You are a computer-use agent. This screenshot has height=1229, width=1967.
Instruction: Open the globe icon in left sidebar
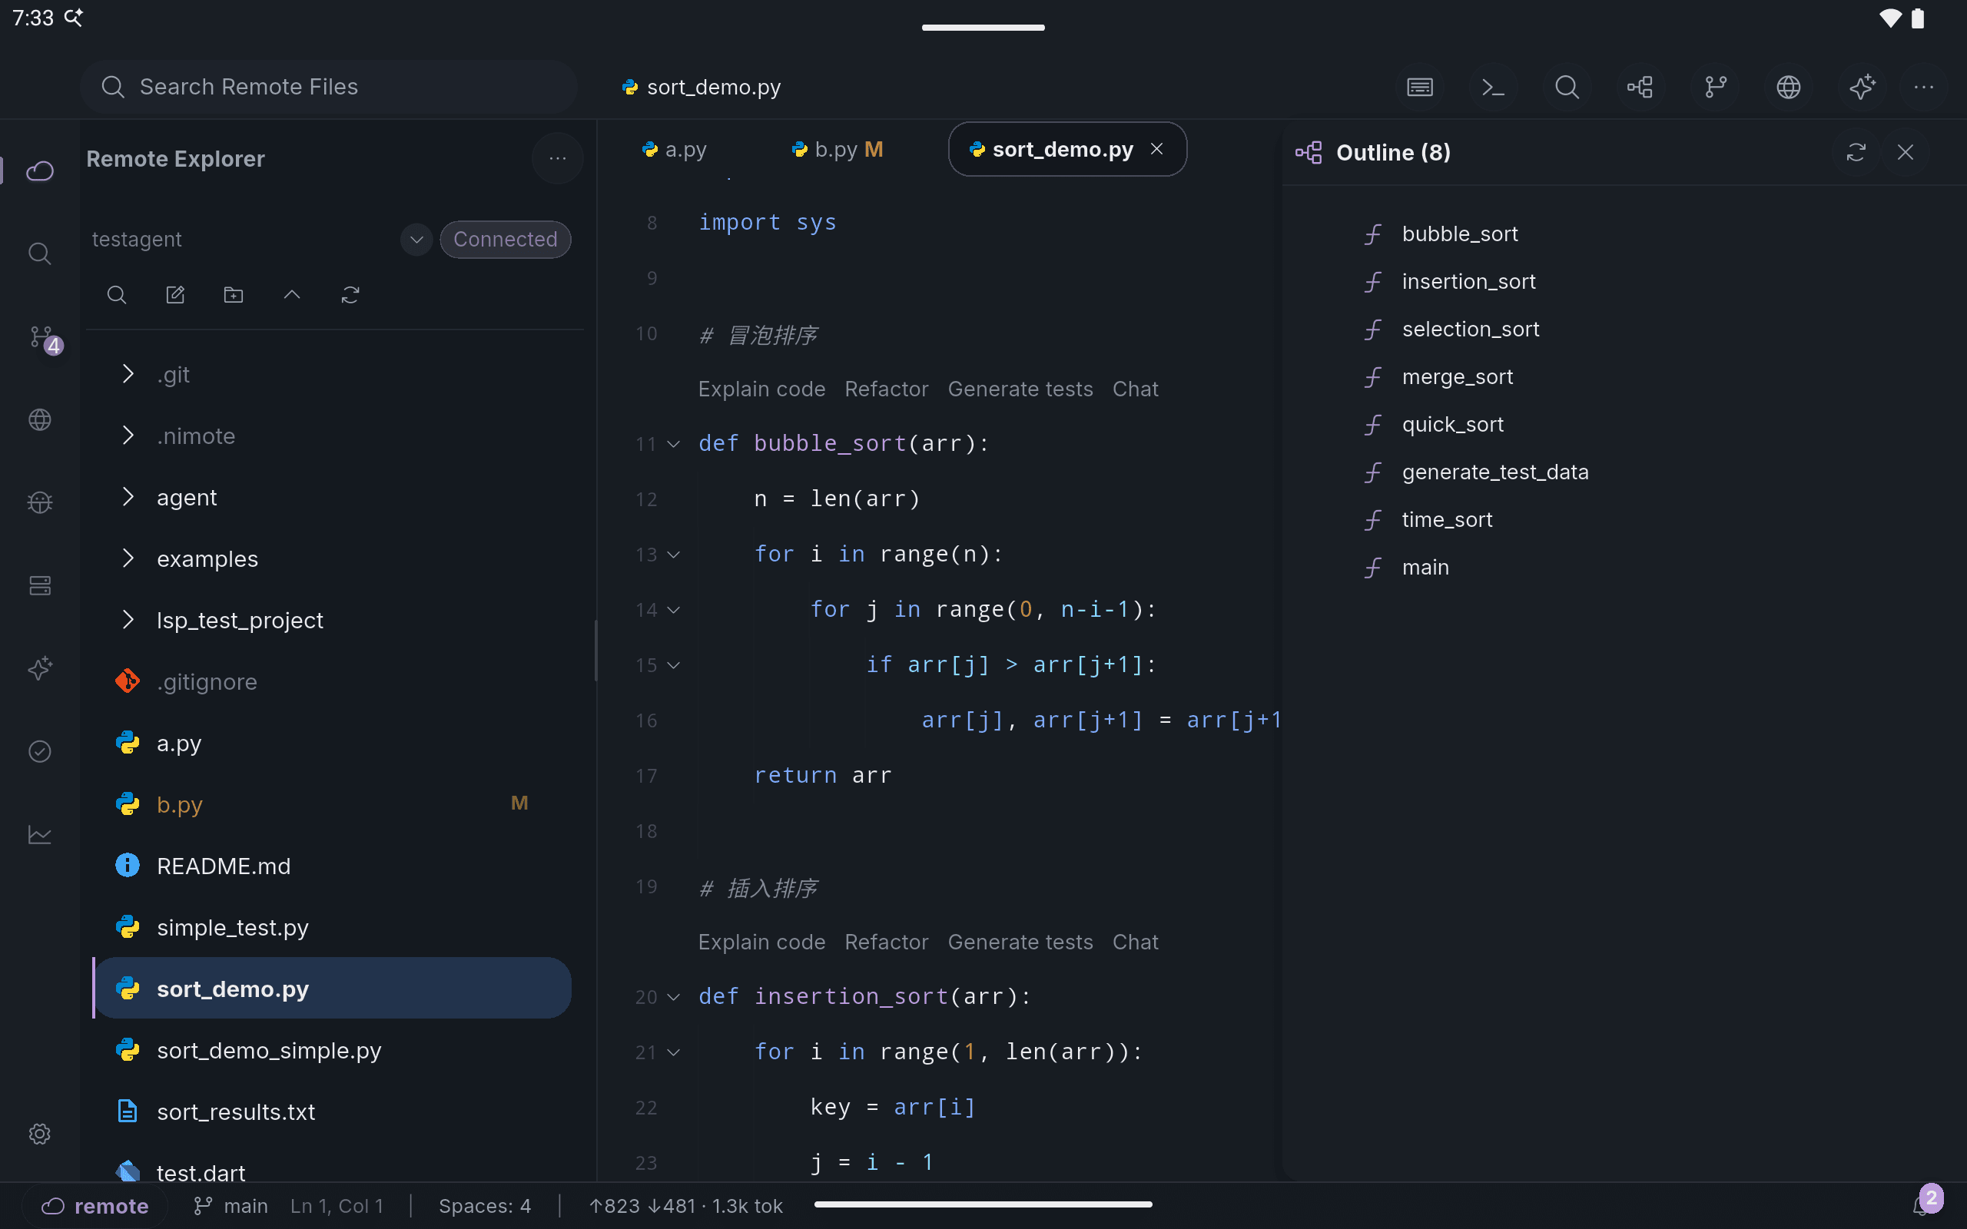pyautogui.click(x=40, y=419)
